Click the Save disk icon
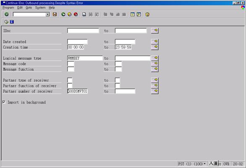Screen dimensions: 246x168 coord(55,14)
